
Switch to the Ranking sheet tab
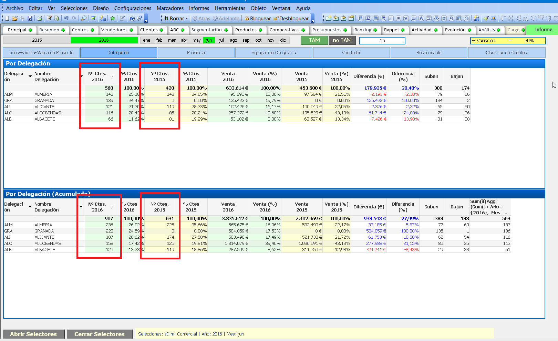[366, 30]
